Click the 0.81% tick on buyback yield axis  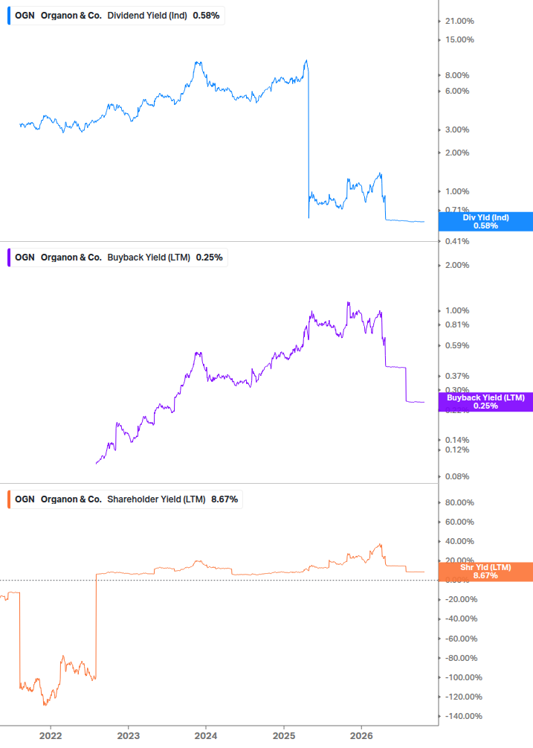(x=457, y=325)
